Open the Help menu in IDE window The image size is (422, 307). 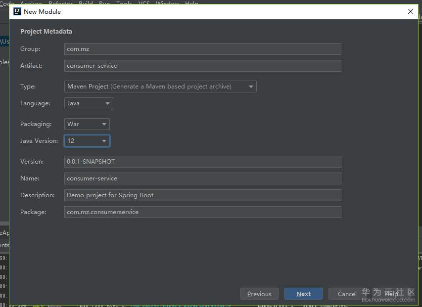[x=191, y=2]
